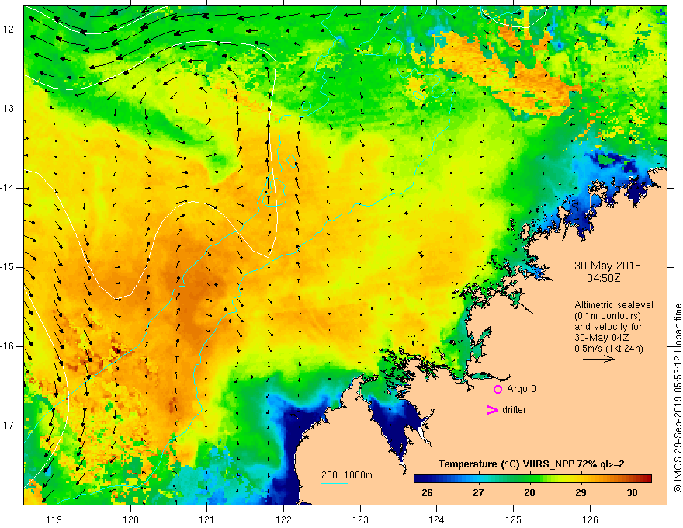Click latitude axis label -15
683x528 pixels.
click(x=8, y=267)
